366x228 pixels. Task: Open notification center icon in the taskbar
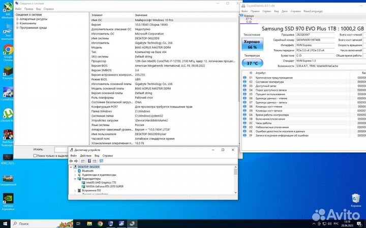pyautogui.click(x=359, y=224)
